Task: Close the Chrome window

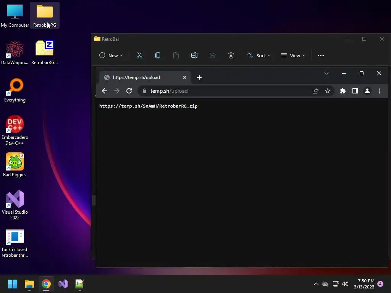Action: pyautogui.click(x=379, y=73)
